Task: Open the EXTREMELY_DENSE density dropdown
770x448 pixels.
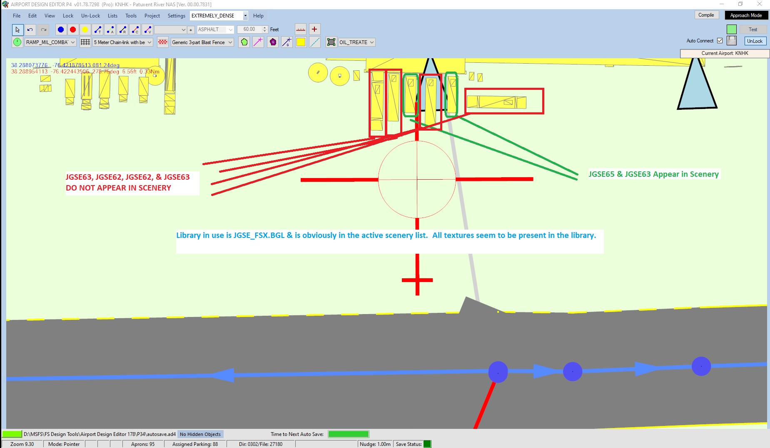Action: 245,15
